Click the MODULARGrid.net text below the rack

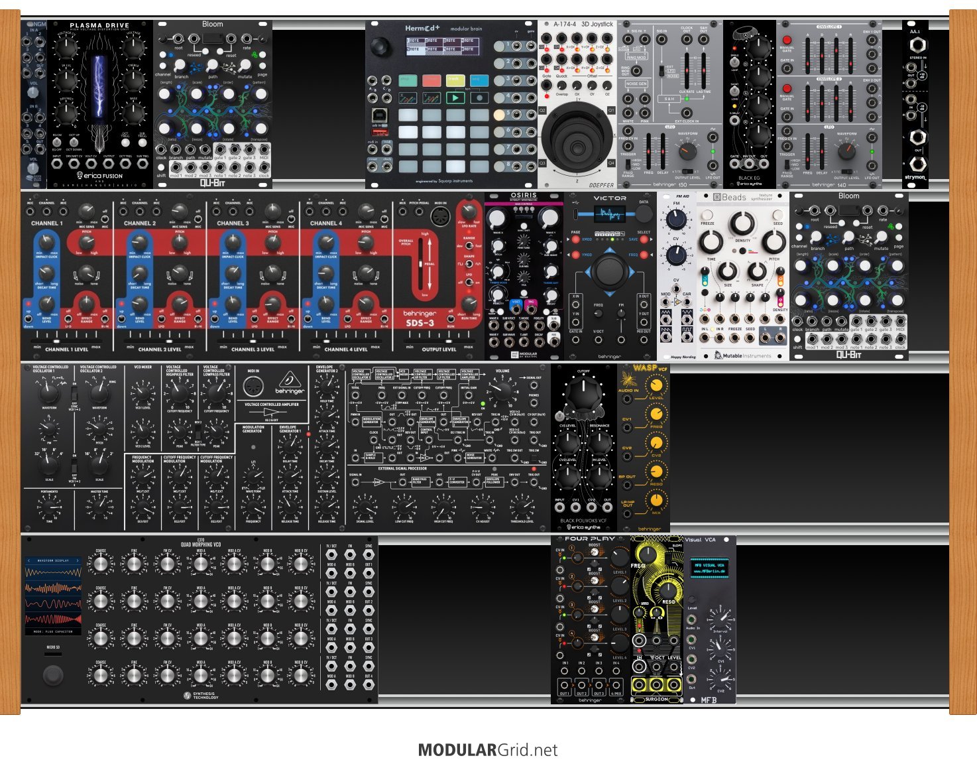pyautogui.click(x=488, y=750)
